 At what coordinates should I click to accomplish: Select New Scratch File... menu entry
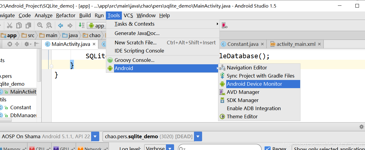[163, 43]
